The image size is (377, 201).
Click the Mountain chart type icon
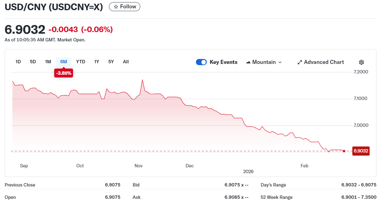tap(248, 62)
